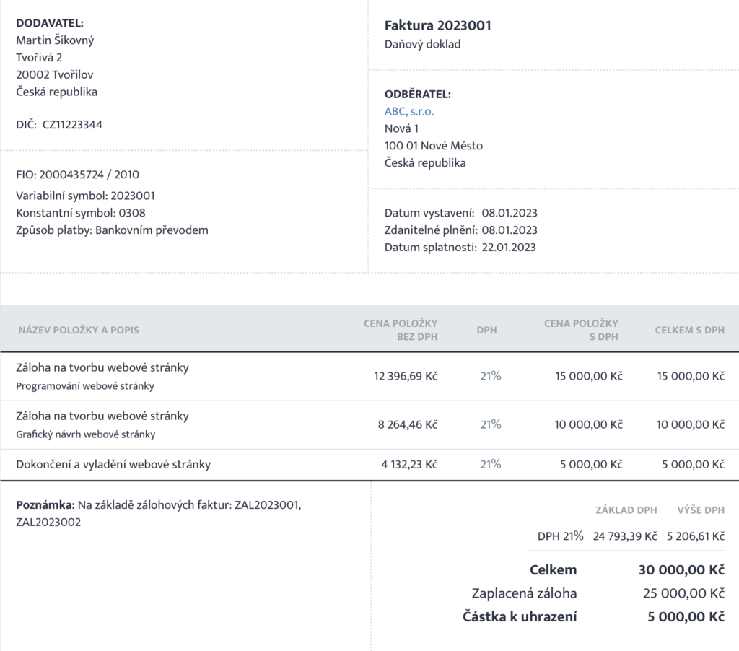The width and height of the screenshot is (739, 651).
Task: Select bank account FIO: 2000435724 / 2010
Action: [x=78, y=175]
